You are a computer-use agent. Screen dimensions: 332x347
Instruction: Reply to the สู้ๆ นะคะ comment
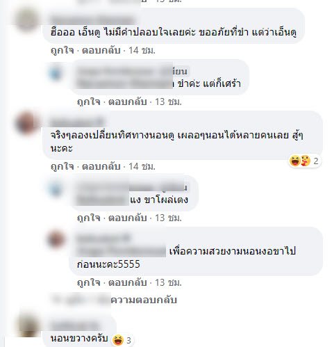point(101,166)
